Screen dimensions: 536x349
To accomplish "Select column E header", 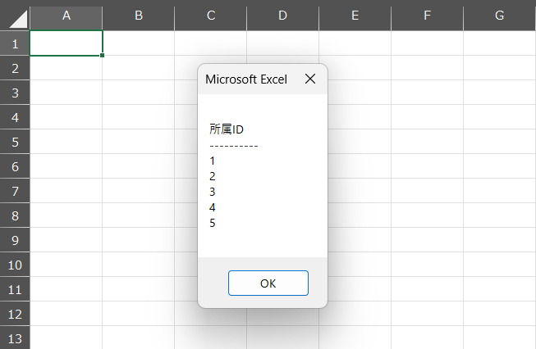I will (x=355, y=16).
